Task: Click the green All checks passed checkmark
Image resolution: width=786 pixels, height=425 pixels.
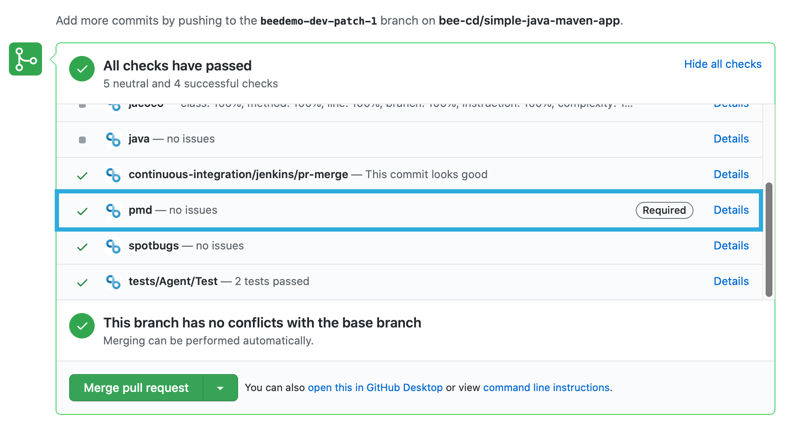Action: tap(82, 69)
